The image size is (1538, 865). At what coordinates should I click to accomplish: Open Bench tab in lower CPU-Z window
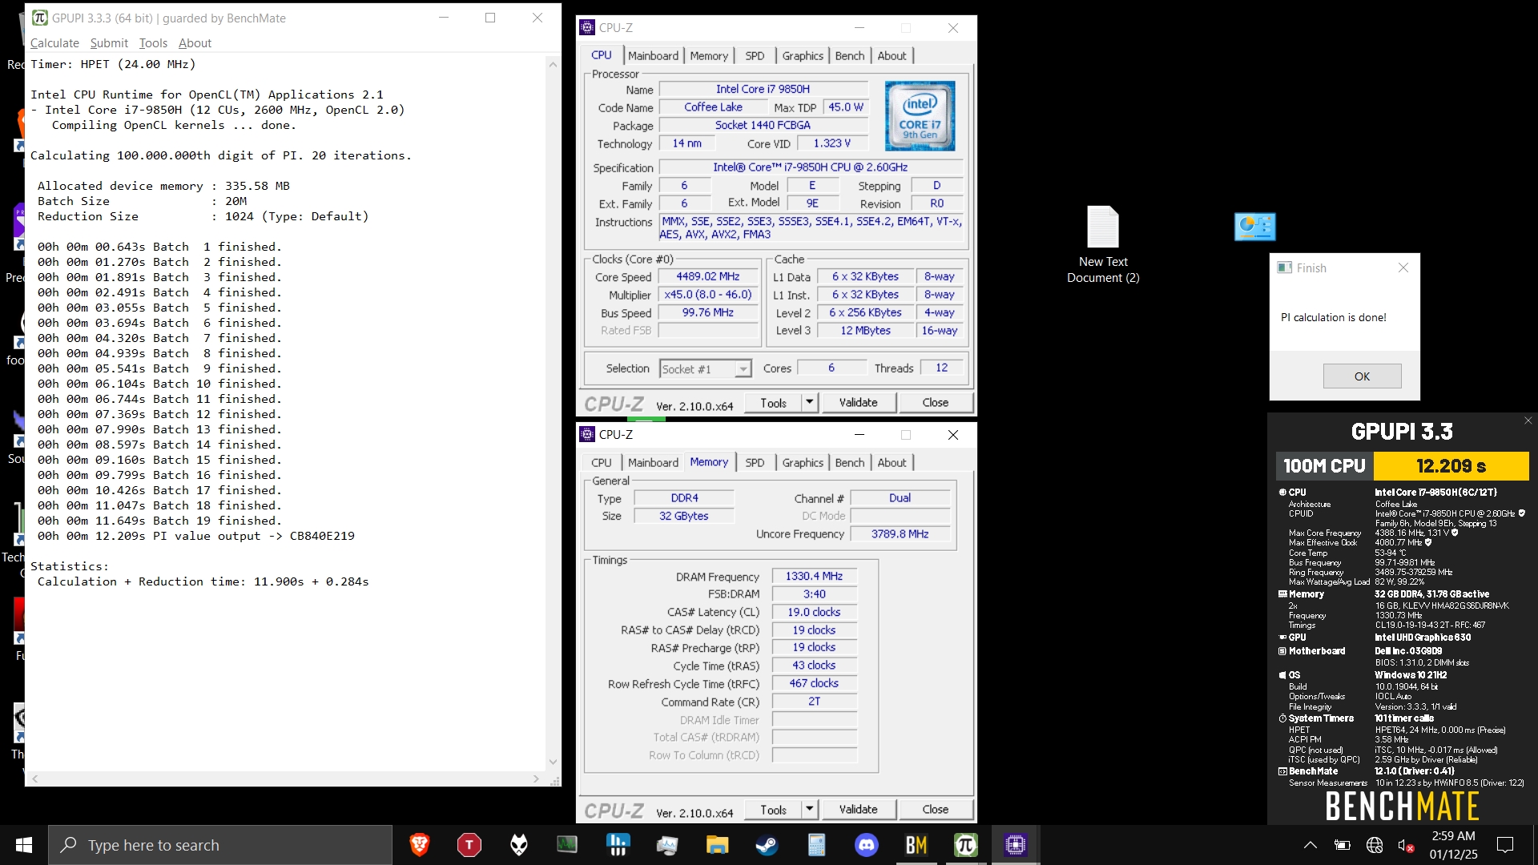[850, 462]
